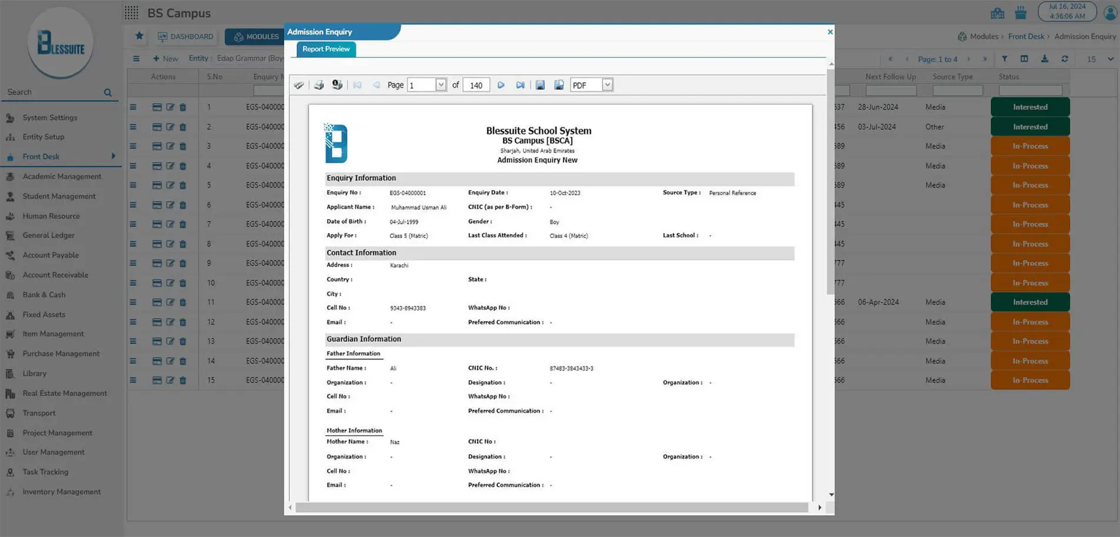Click the printer icon in report toolbar
This screenshot has width=1120, height=537.
pos(319,85)
